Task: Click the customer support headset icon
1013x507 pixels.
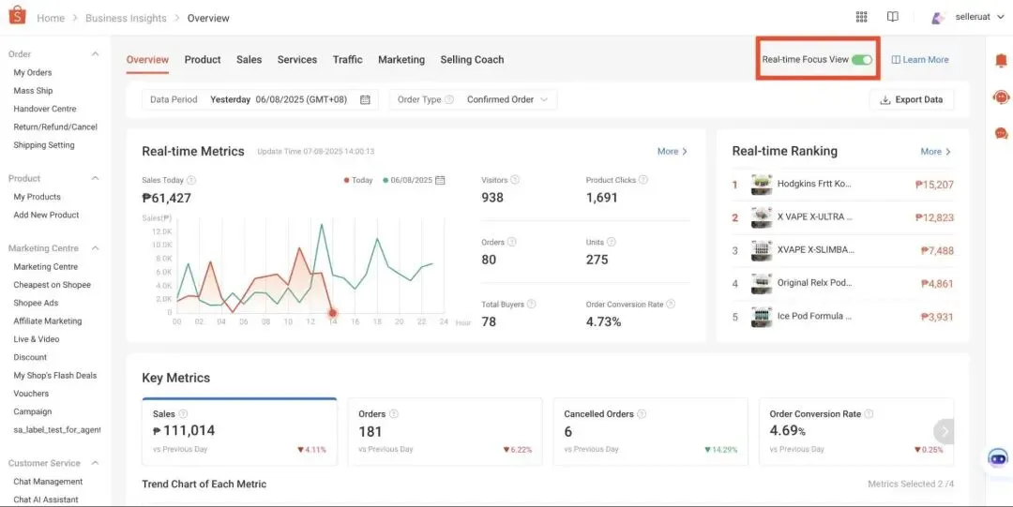Action: click(1001, 97)
